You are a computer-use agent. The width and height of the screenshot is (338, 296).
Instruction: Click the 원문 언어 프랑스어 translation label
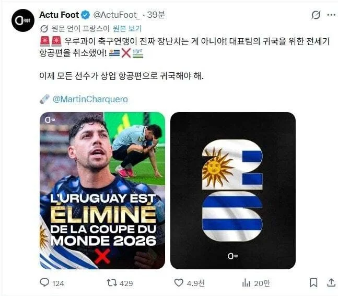pos(80,28)
